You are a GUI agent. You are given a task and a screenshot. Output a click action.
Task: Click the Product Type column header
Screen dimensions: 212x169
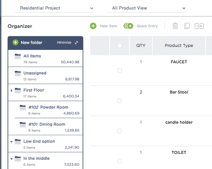point(179,46)
